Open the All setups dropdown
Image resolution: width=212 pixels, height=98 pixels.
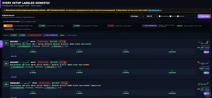pyautogui.click(x=137, y=16)
